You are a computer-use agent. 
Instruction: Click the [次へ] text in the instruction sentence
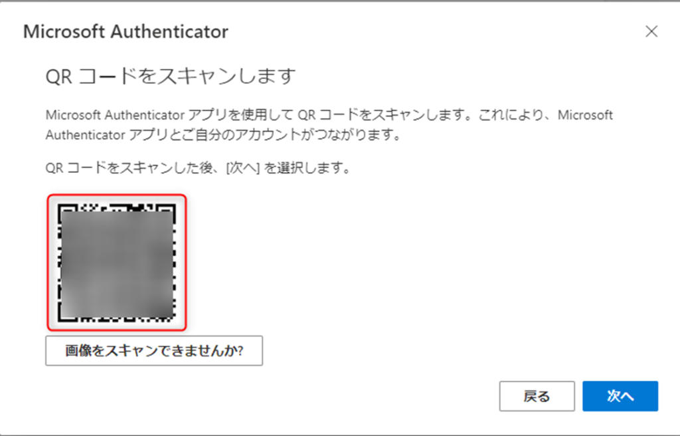pos(243,167)
